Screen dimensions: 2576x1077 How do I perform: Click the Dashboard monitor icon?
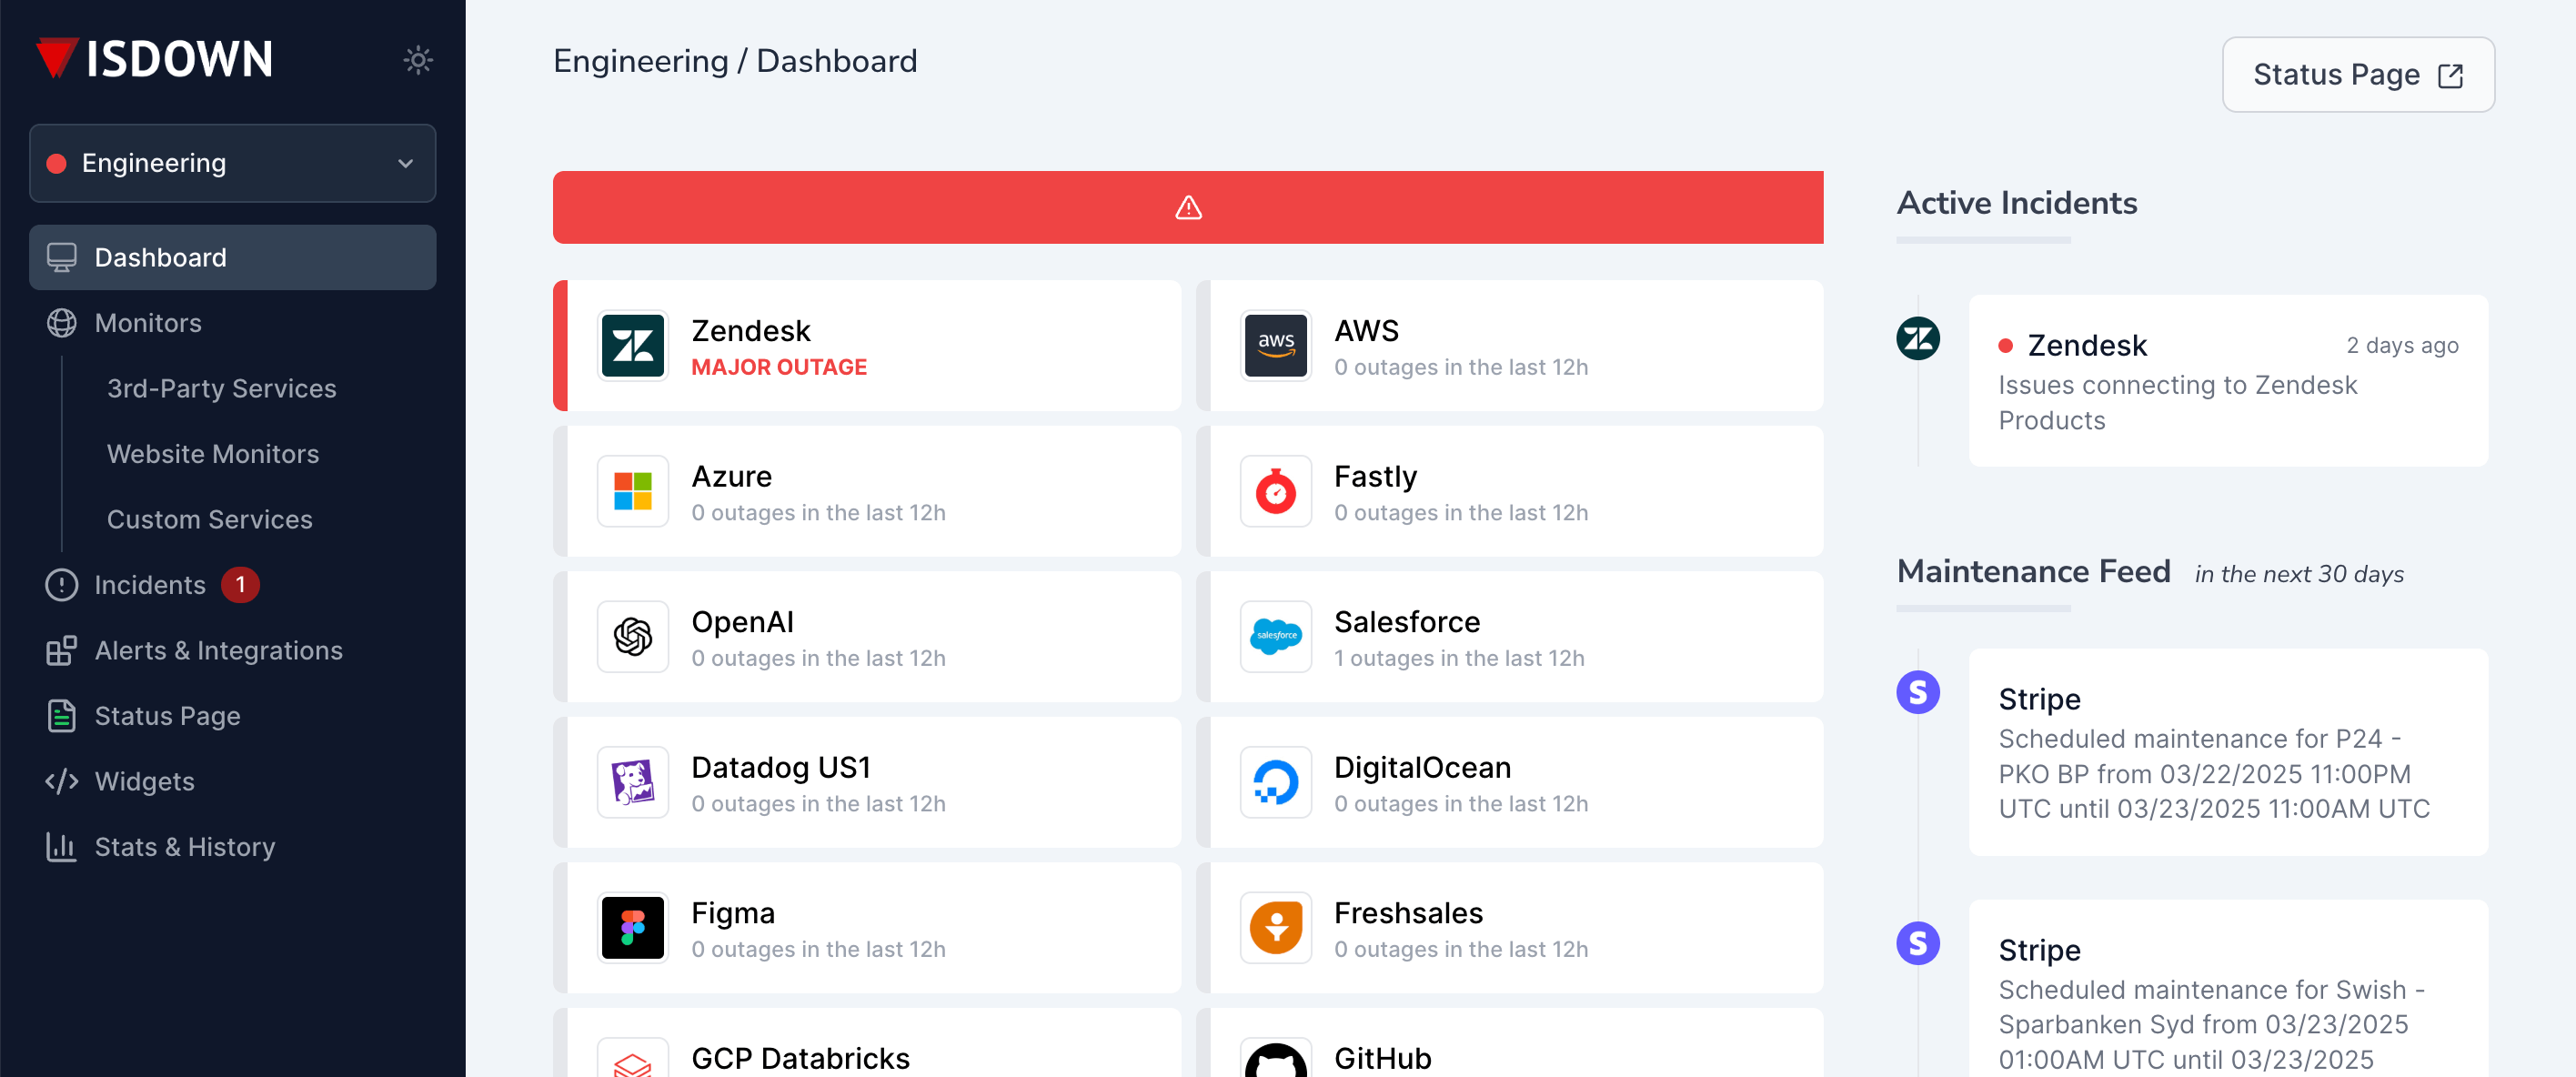[61, 257]
